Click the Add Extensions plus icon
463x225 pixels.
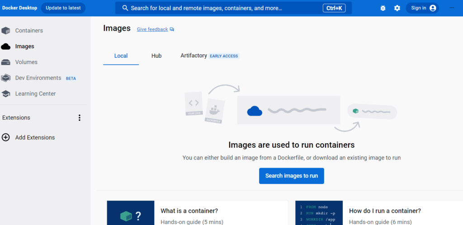[5, 137]
